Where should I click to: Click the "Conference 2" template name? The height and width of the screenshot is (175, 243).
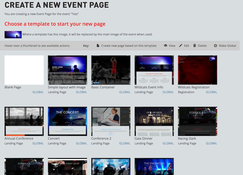101,138
